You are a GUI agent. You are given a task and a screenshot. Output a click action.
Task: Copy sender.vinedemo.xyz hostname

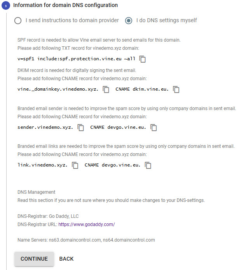pyautogui.click(x=80, y=128)
